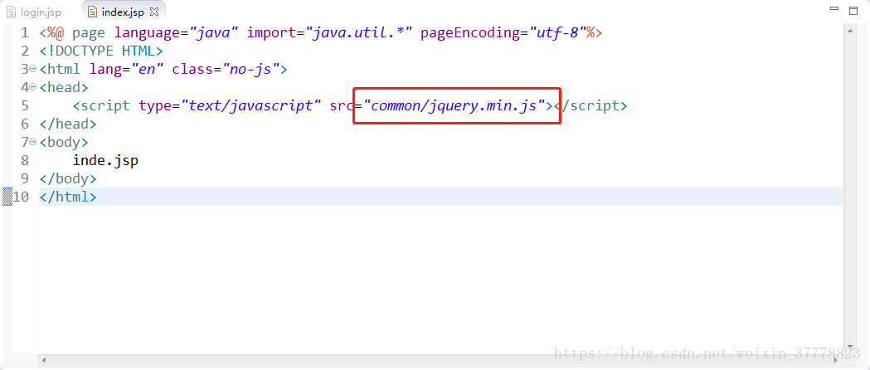Click line number 9 in the gutter
The height and width of the screenshot is (370, 870).
click(x=24, y=178)
